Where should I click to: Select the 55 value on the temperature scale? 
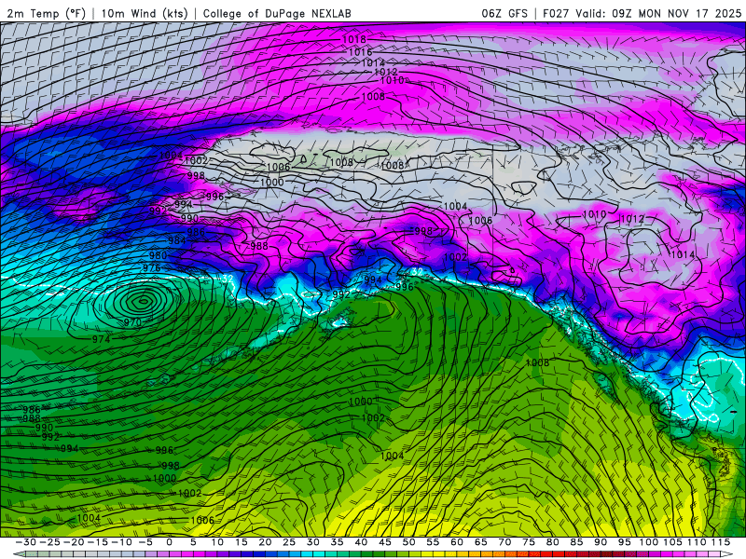[x=433, y=542]
